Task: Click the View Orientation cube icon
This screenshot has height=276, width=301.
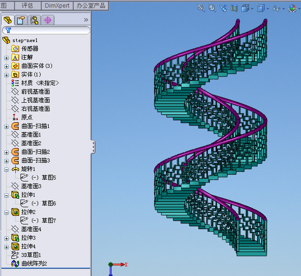Action: pos(245,8)
